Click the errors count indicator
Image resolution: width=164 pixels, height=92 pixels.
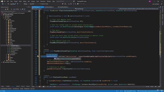click(40, 87)
